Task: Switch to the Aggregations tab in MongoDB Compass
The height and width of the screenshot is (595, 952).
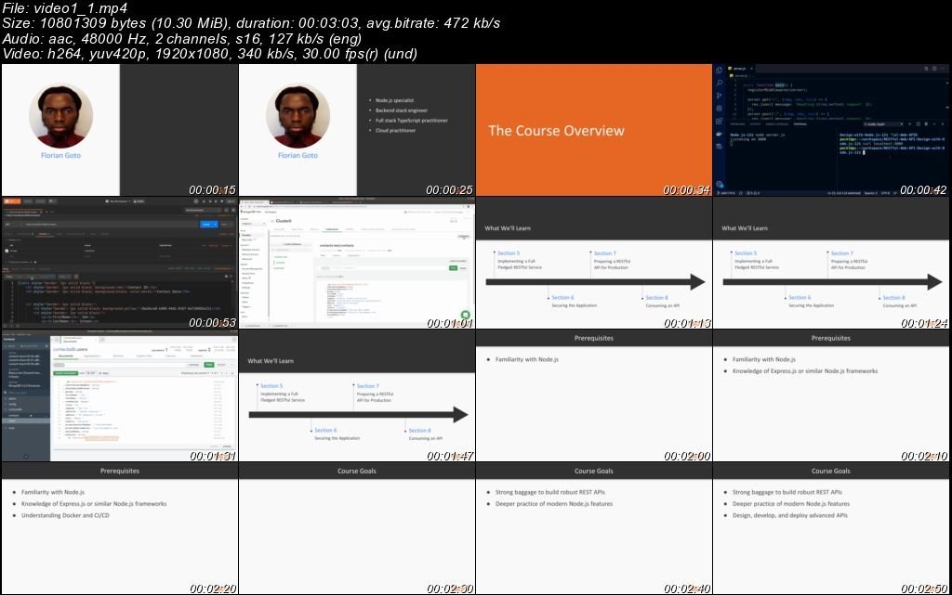Action: tap(92, 356)
